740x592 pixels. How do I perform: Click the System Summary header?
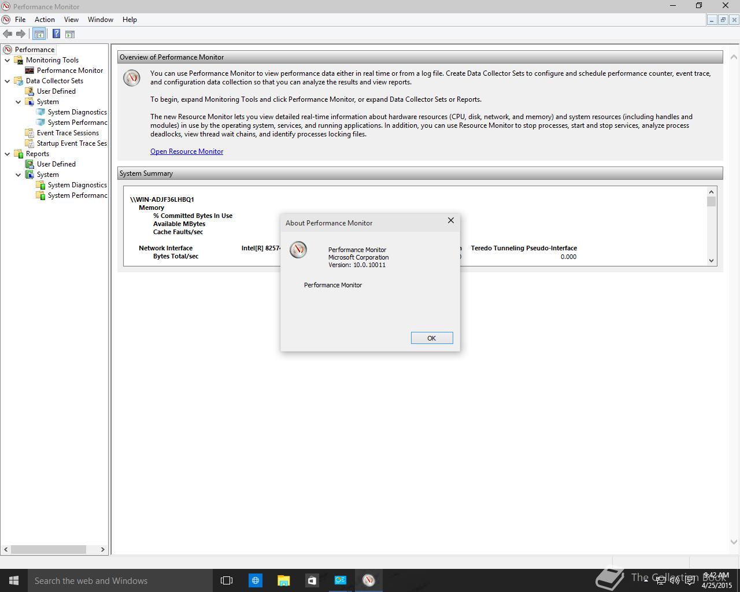(420, 173)
